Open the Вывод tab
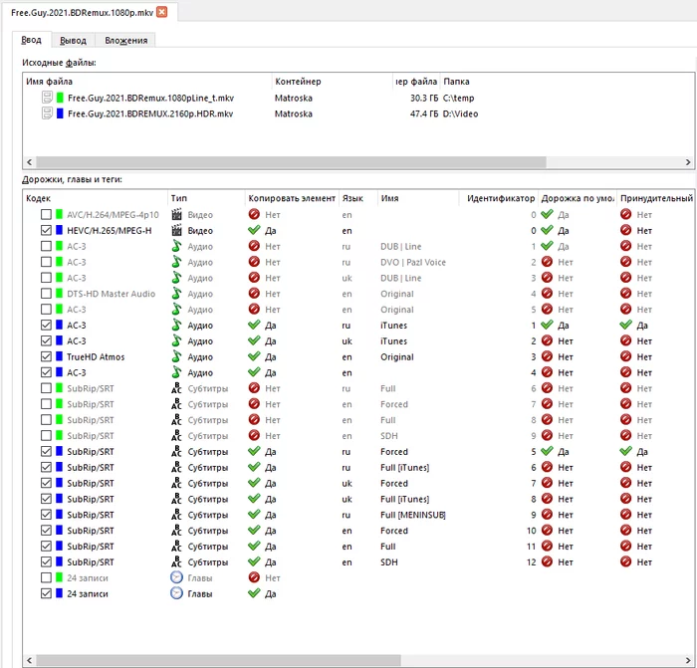Screen dimensions: 697x668 [x=73, y=41]
